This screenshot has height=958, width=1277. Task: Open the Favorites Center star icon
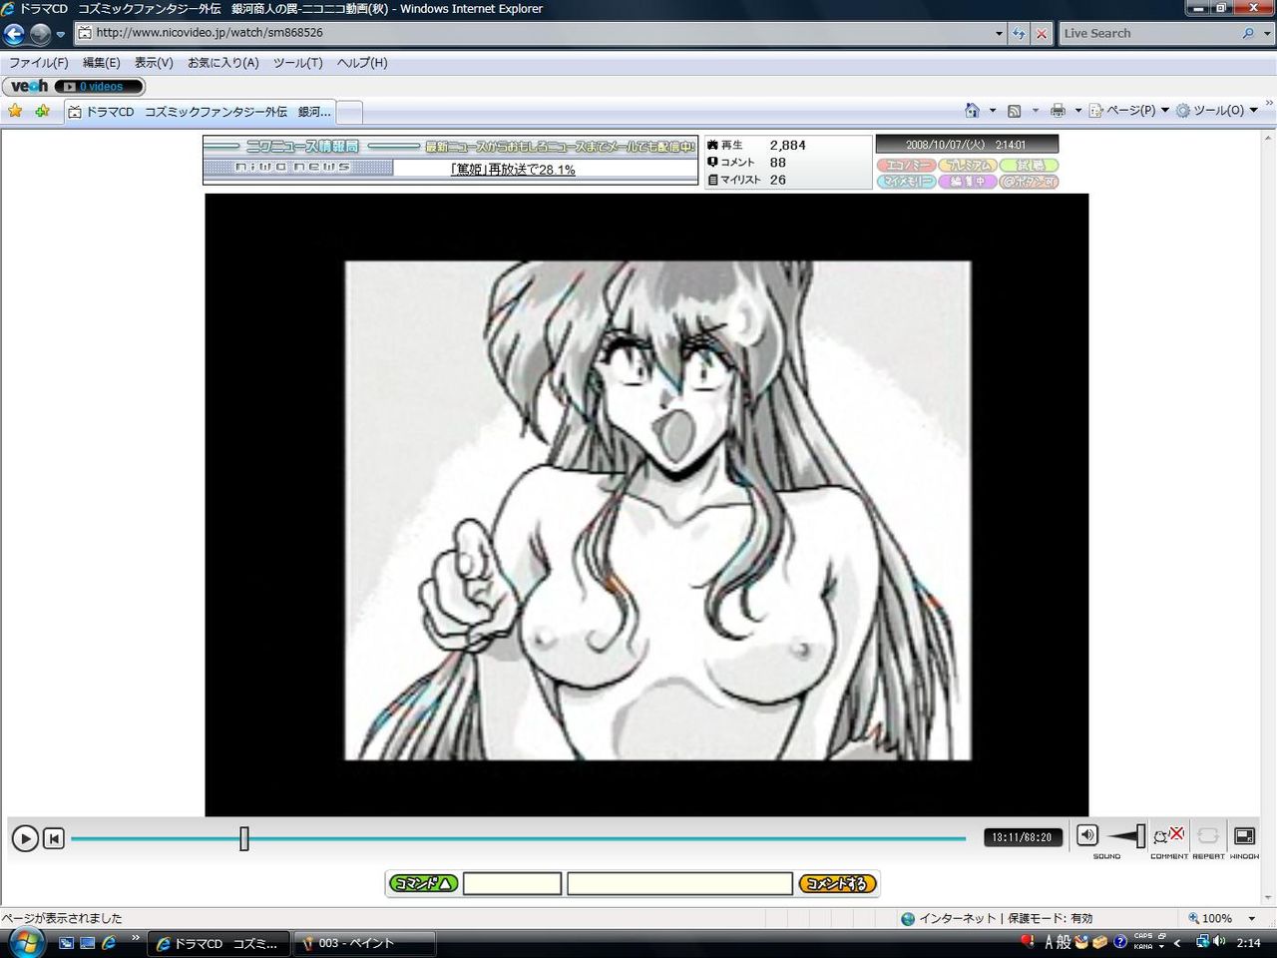15,111
